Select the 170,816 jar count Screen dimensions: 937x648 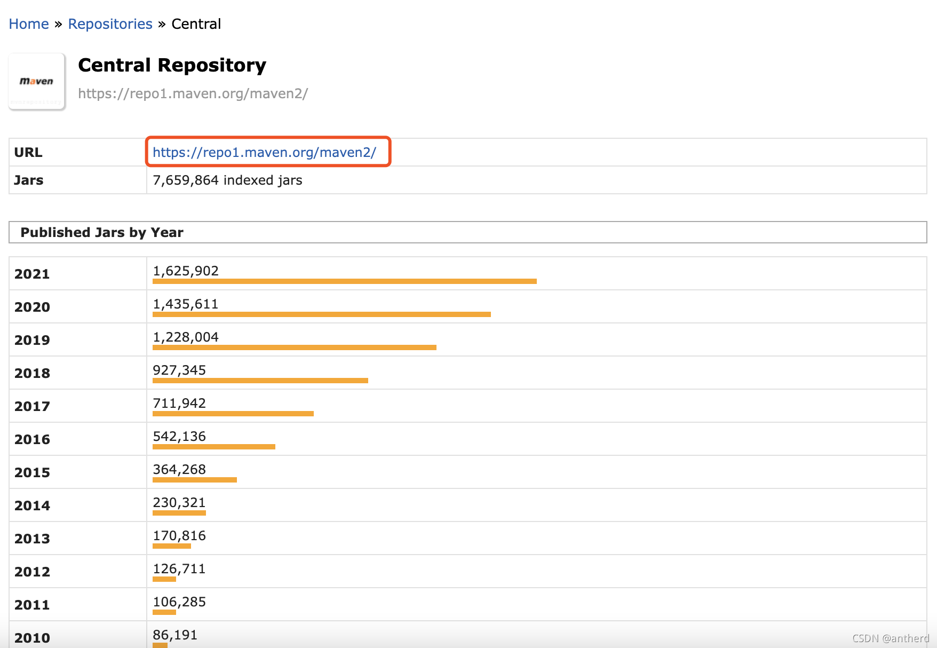pos(179,535)
